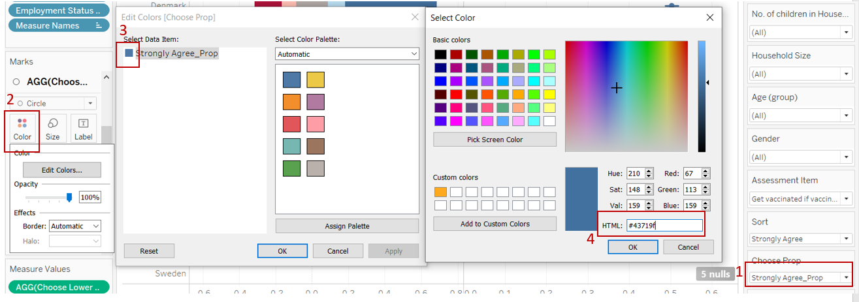
Task: Click the Label marks card icon
Action: pyautogui.click(x=83, y=128)
